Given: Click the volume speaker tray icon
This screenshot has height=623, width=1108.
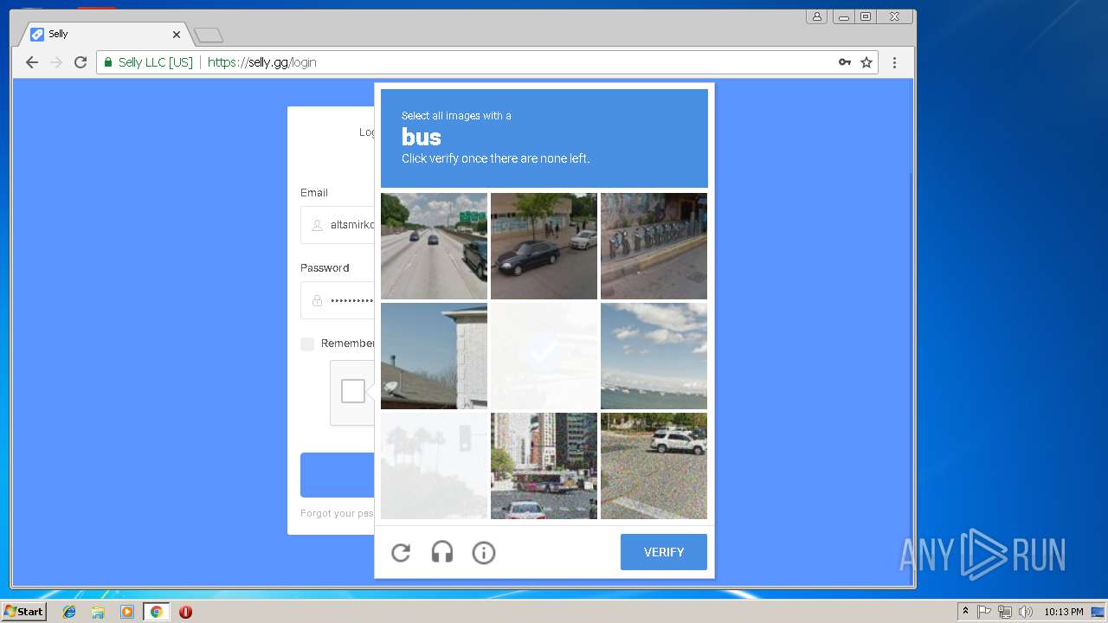Looking at the screenshot, I should [1026, 612].
